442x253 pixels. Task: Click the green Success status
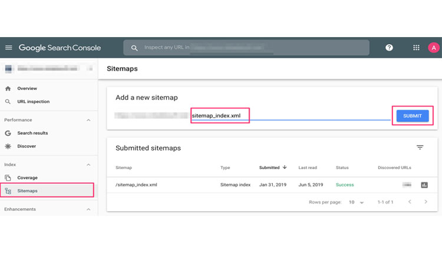pos(345,185)
